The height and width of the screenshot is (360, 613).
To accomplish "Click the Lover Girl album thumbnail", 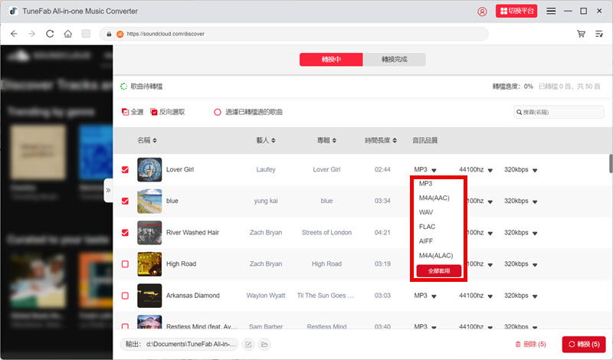I will click(x=149, y=169).
